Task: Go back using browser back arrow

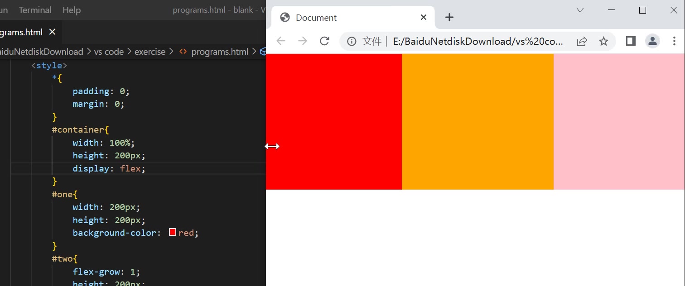Action: click(x=281, y=41)
